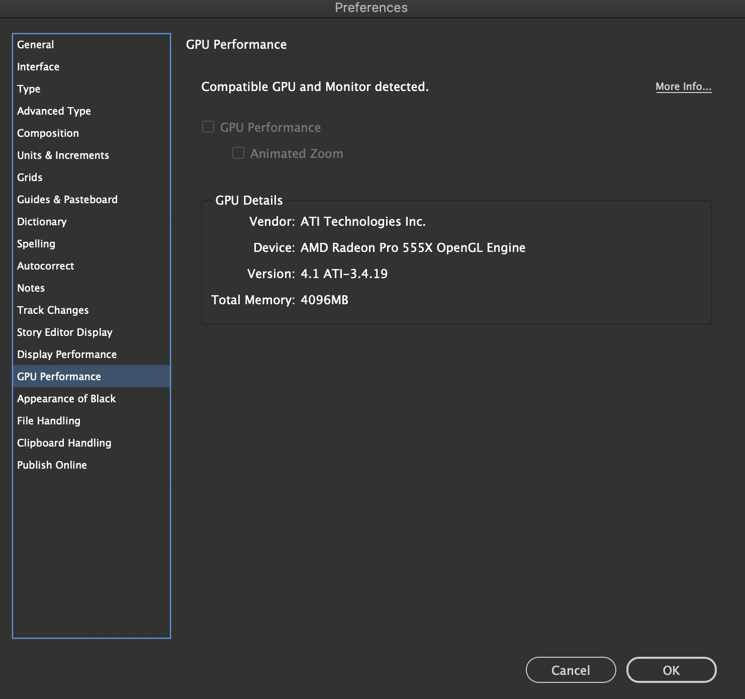Select the Track Changes pane
The image size is (745, 699).
tap(53, 310)
